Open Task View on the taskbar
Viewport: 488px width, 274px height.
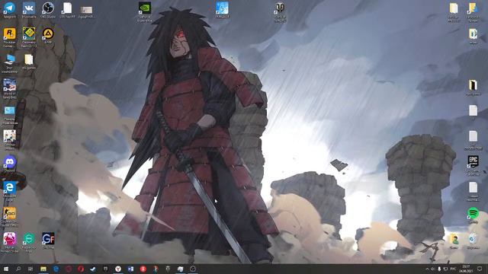(x=30, y=269)
